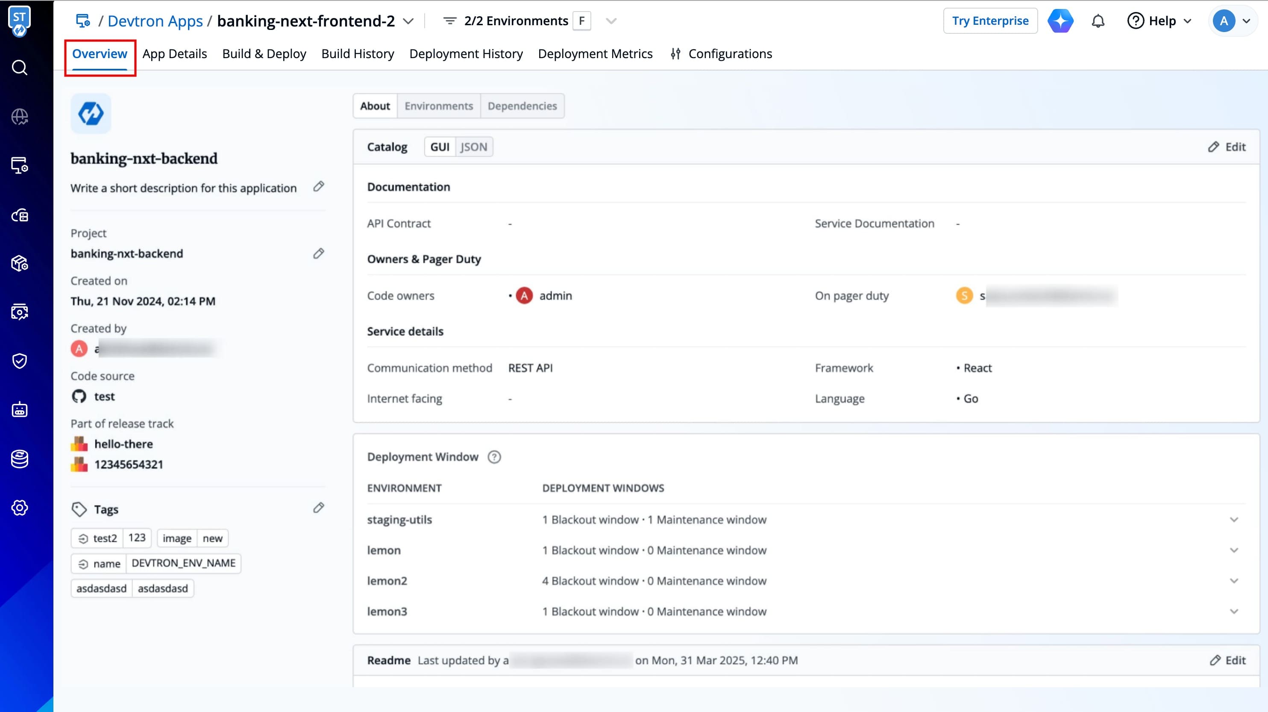Expand the staging-utils deployment windows row
The height and width of the screenshot is (712, 1268).
[x=1233, y=520]
